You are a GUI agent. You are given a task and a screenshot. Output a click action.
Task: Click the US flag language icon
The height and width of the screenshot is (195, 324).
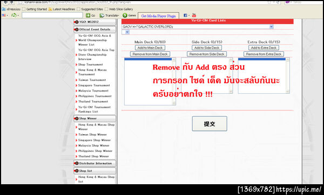click(x=4, y=16)
